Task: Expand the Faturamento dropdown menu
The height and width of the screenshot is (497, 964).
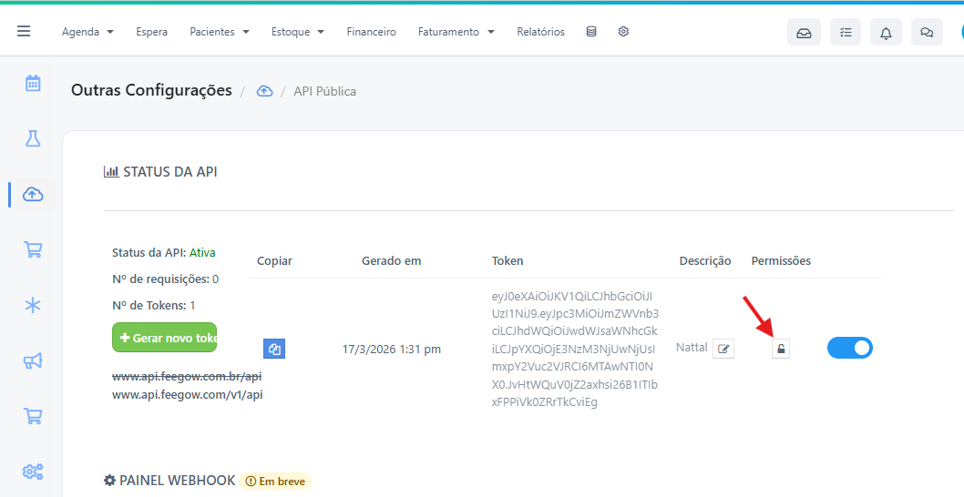Action: point(456,31)
